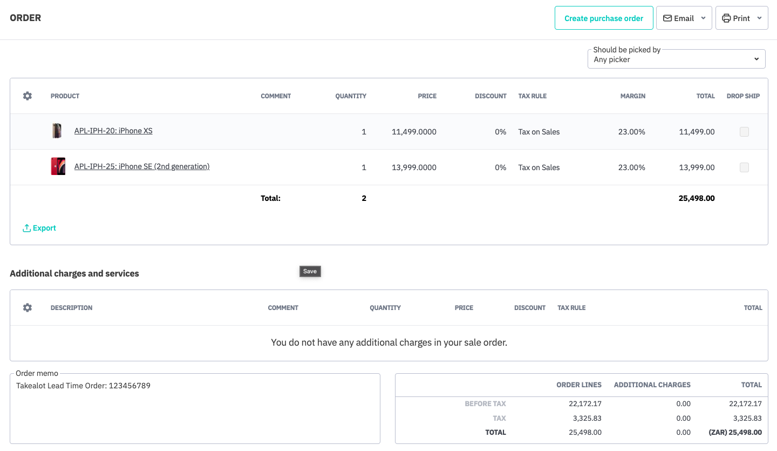Click the envelope icon on Email button
777x451 pixels.
pyautogui.click(x=667, y=18)
